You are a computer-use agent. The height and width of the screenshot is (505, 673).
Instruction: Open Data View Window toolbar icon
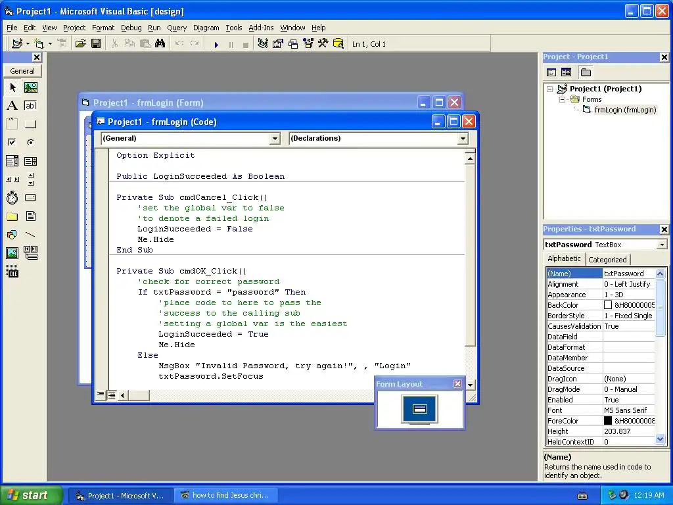338,43
